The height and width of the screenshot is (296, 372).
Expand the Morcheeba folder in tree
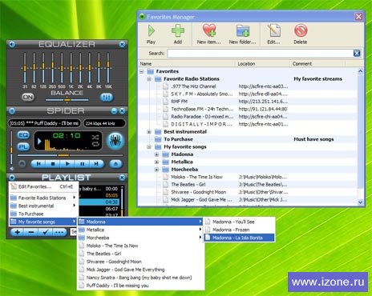pos(157,170)
